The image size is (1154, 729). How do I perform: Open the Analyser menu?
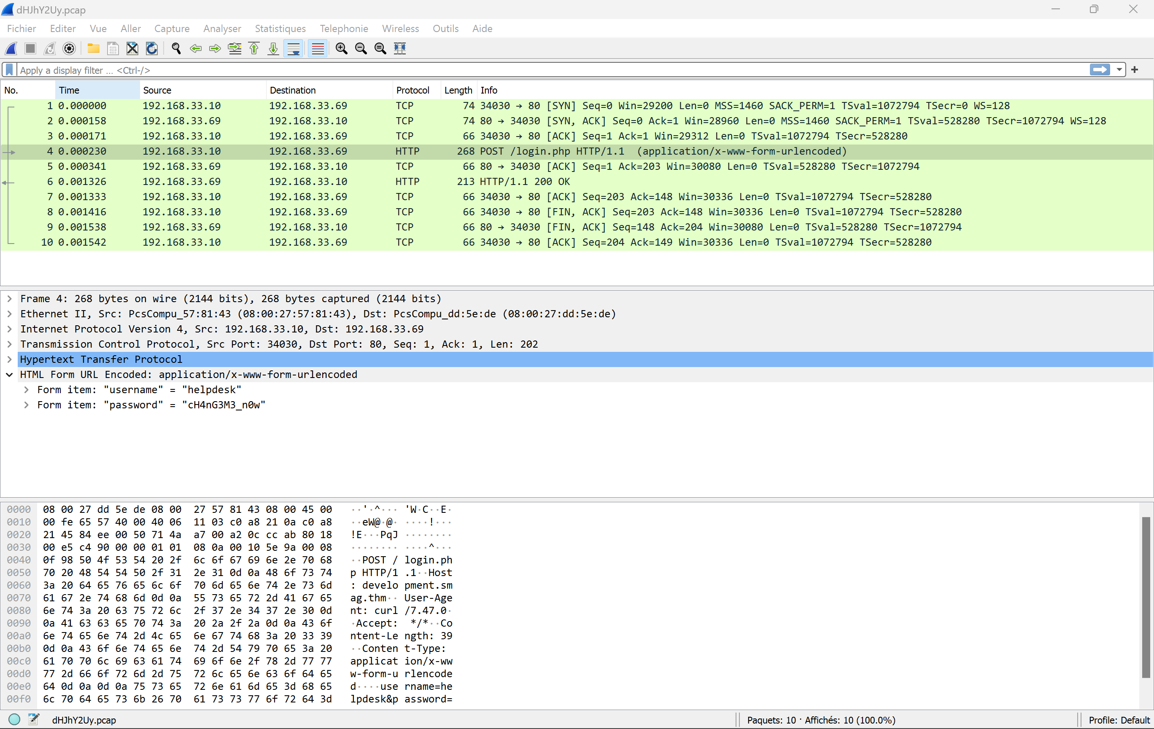tap(222, 29)
